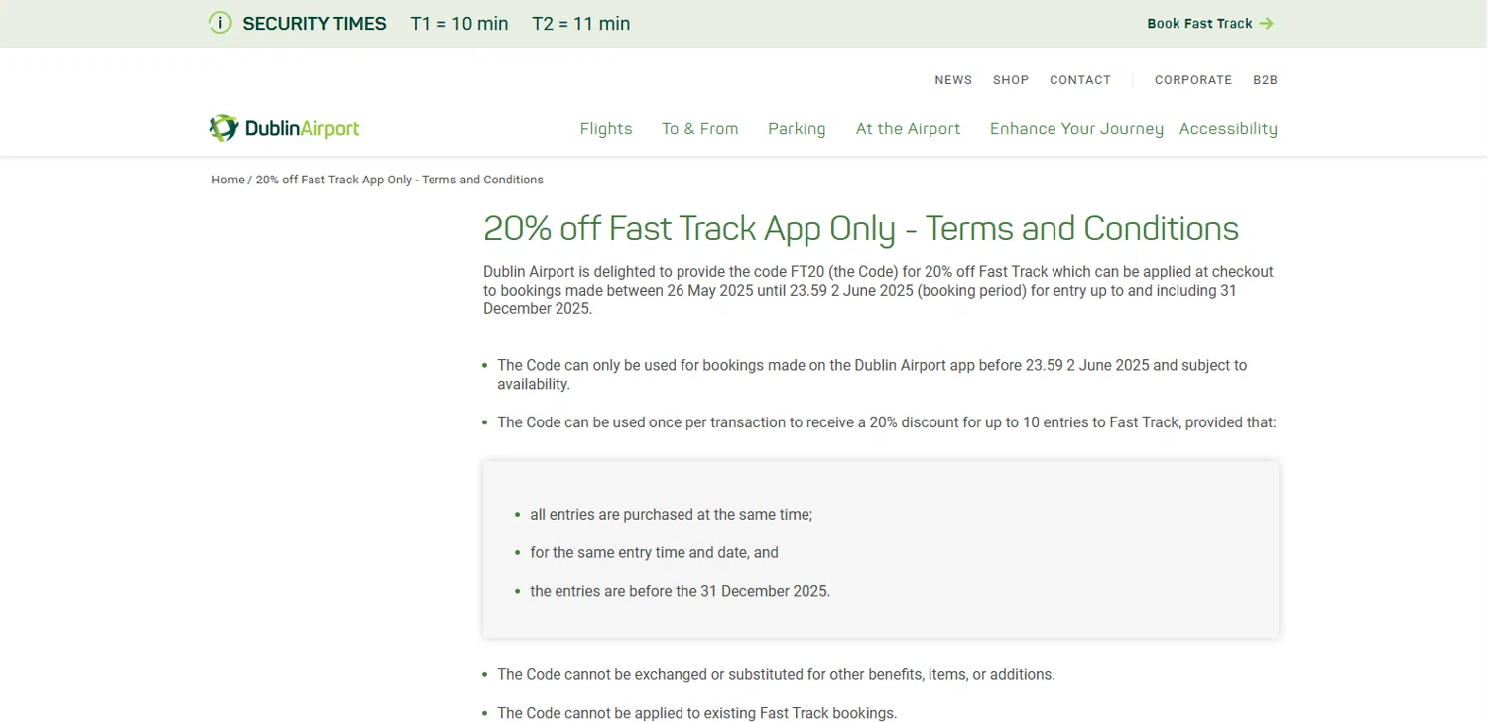Visit the Corporate site link

point(1193,80)
